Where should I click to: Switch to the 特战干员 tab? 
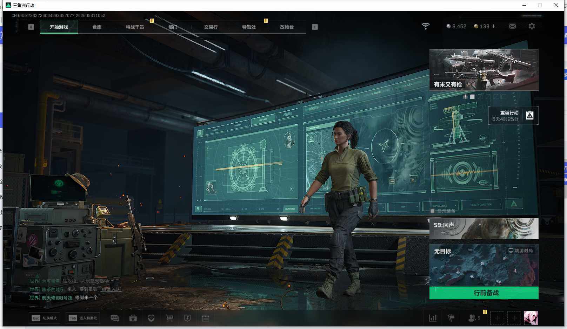tap(135, 27)
